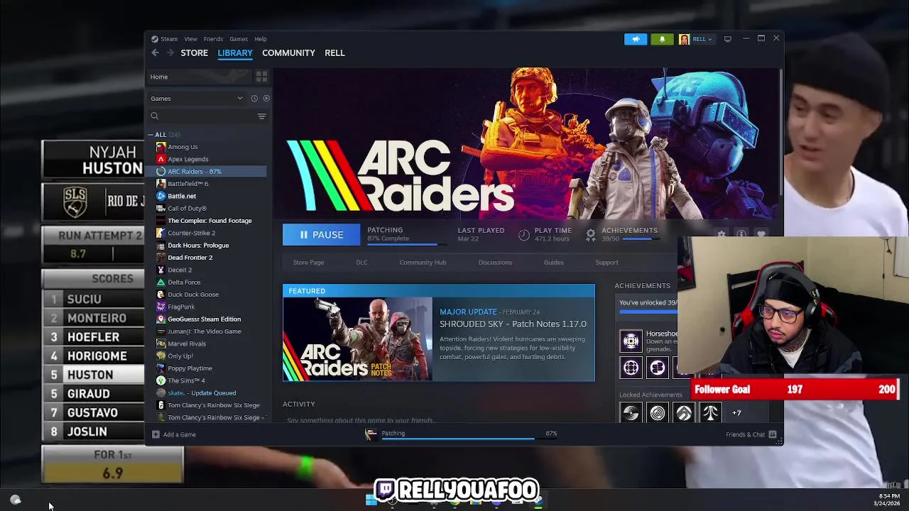The width and height of the screenshot is (909, 511).
Task: Pause the ARC Raiders patching
Action: (321, 235)
